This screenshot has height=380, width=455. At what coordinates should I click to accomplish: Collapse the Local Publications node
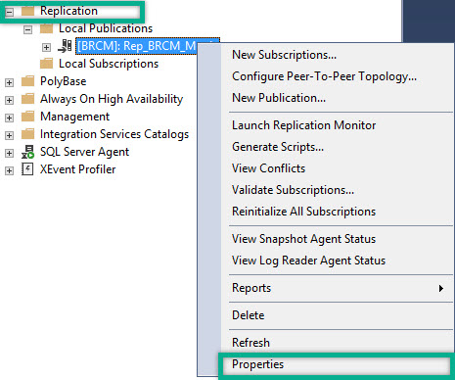27,29
